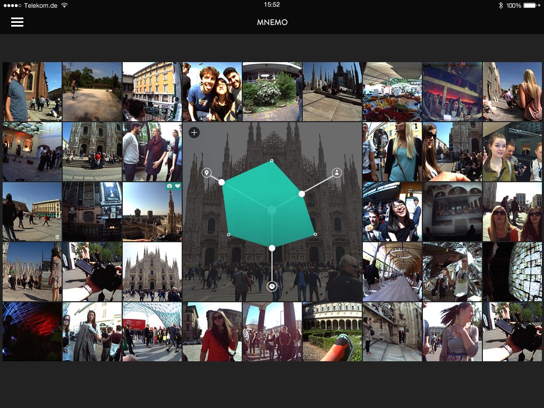Screen dimensions: 544x408
Task: Click the white handle on the person axis
Action: tap(302, 194)
